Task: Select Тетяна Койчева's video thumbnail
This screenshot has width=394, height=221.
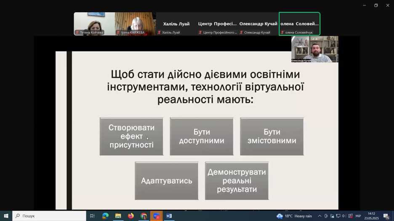Action: click(94, 24)
